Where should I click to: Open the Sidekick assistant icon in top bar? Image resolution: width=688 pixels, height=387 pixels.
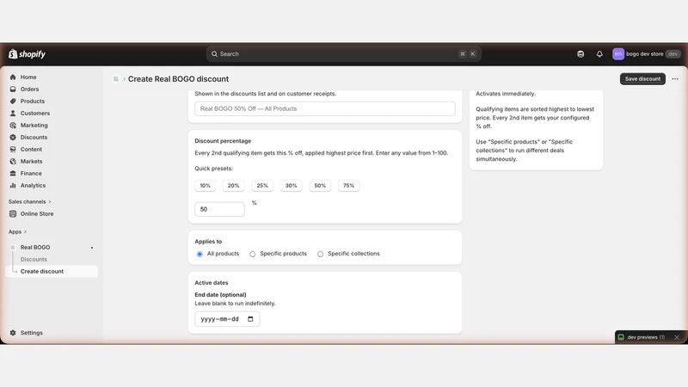click(580, 54)
